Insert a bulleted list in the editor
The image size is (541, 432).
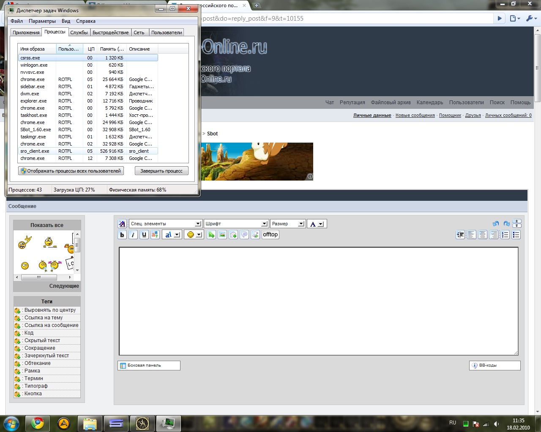[516, 235]
